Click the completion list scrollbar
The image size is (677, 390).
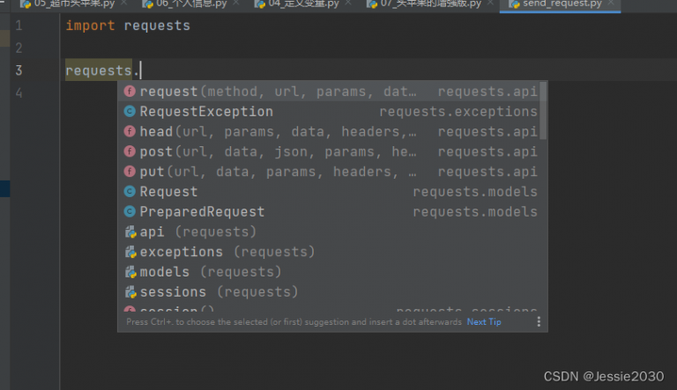point(543,110)
